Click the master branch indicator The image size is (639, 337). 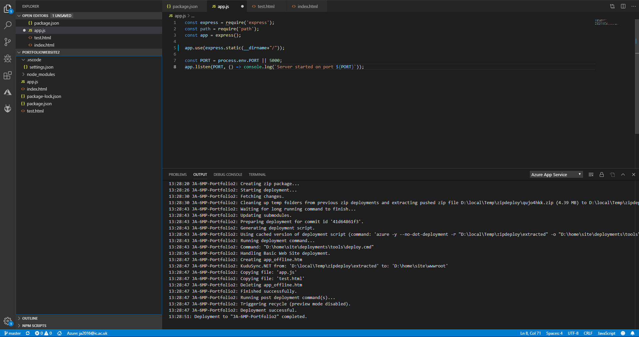[12, 333]
